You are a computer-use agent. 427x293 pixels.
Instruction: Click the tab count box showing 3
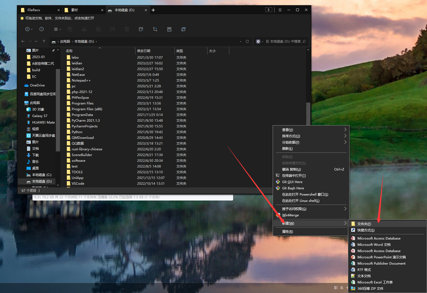[269, 10]
